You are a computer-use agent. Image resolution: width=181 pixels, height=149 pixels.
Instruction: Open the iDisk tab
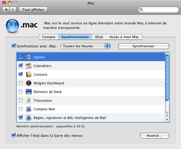pos(99,37)
